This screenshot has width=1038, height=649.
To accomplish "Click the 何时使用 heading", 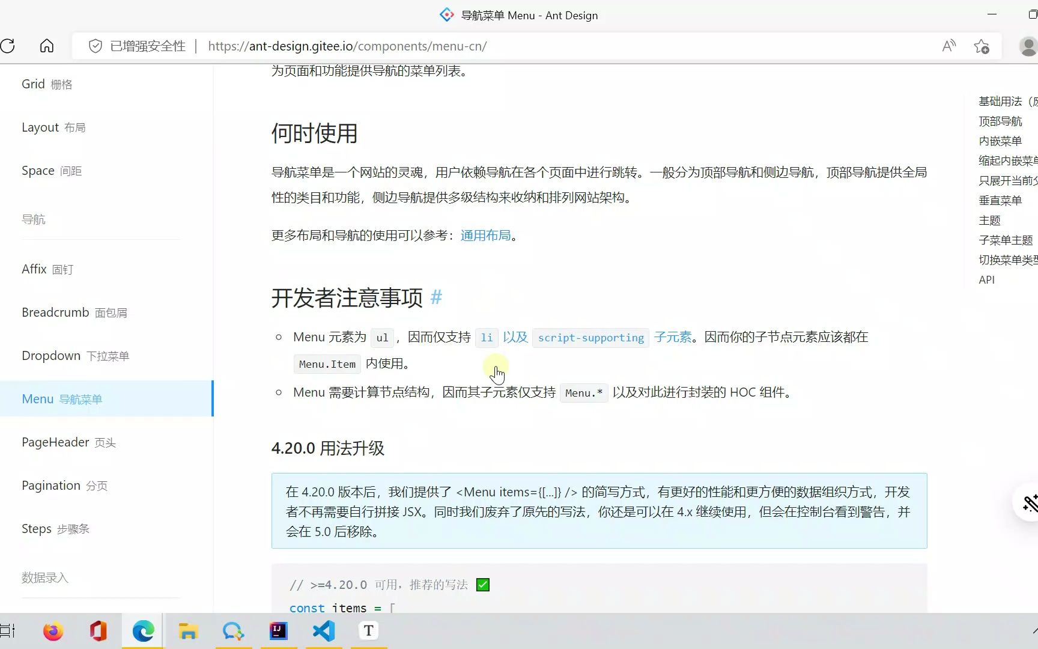I will coord(314,133).
